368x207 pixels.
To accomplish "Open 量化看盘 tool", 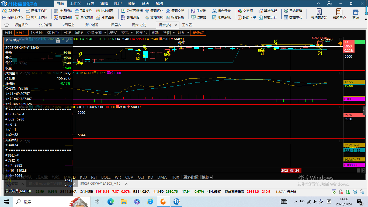I will (84, 17).
